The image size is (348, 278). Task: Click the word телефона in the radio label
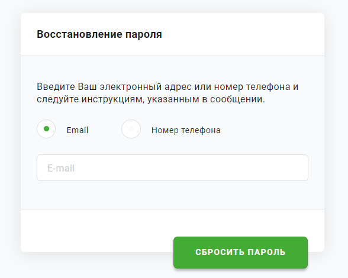click(x=201, y=130)
